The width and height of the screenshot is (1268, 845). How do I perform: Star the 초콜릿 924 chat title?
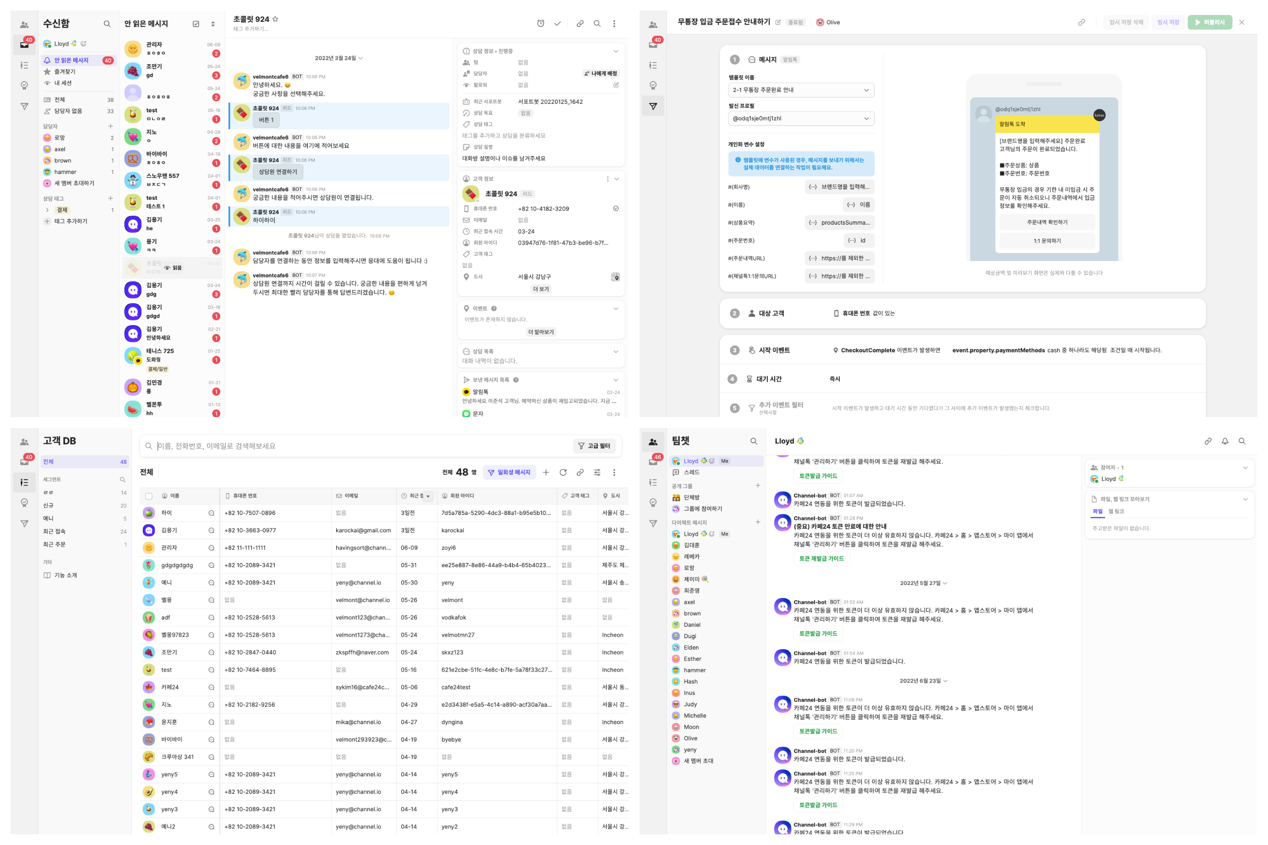(x=275, y=19)
